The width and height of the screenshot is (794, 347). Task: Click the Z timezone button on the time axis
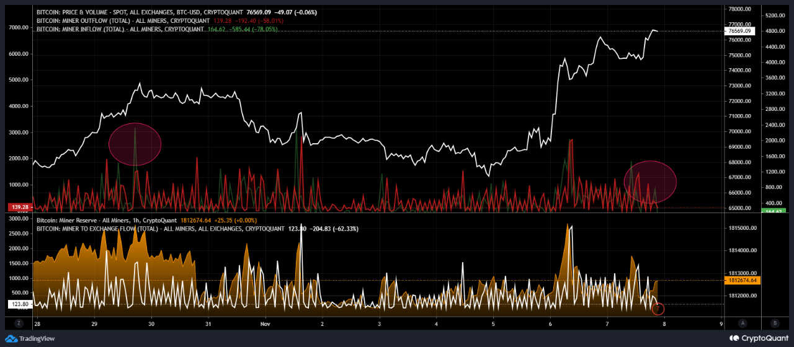pos(19,323)
